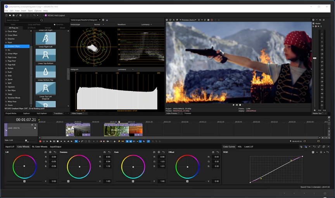This screenshot has width=335, height=198.
Task: Click the save snapshot icon in preview toolbar
Action: (208, 20)
